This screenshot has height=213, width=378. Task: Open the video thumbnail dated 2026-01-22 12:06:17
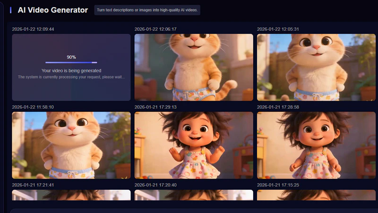194,67
